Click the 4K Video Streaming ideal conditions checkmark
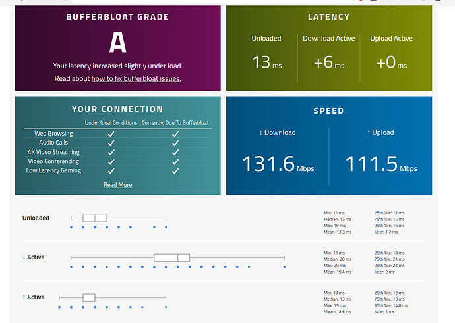455x323 pixels. point(111,152)
